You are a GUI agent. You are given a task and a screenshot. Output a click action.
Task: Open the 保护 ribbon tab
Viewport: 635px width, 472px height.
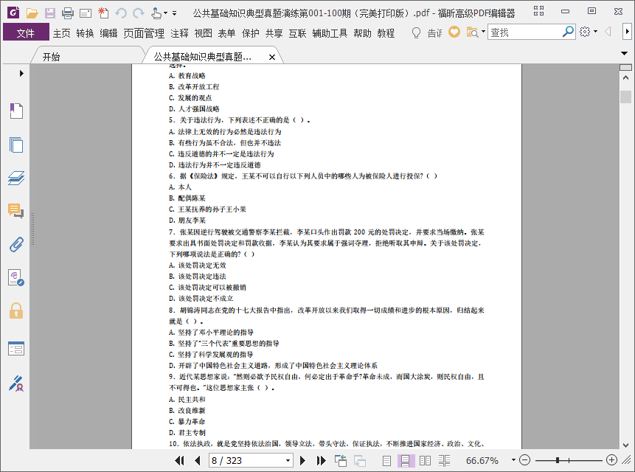pos(250,33)
